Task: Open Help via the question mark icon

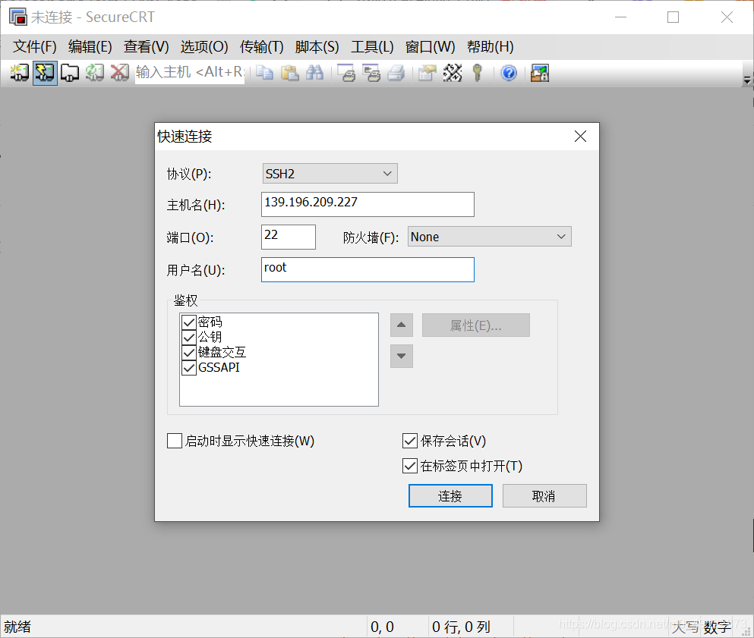Action: 508,73
